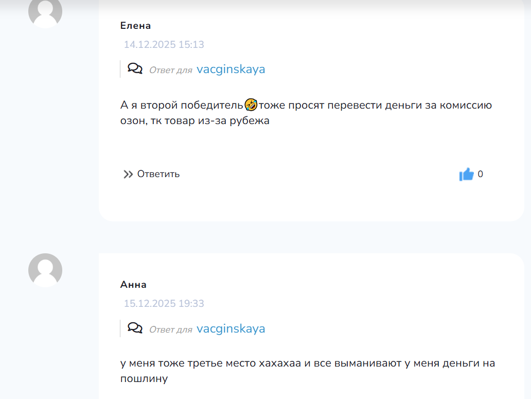The width and height of the screenshot is (531, 399).
Task: Click speech bubble icon in Елена's comment
Action: click(x=135, y=69)
